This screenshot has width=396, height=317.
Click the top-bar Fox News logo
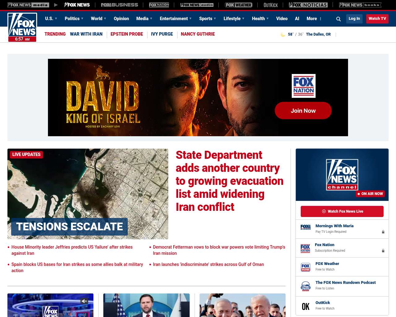point(77,5)
